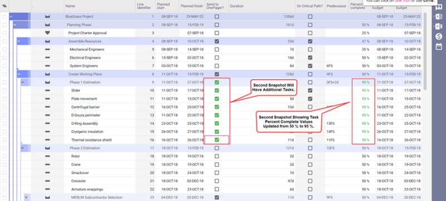Click the summary icon of Phase 1 Estimation

[47, 83]
